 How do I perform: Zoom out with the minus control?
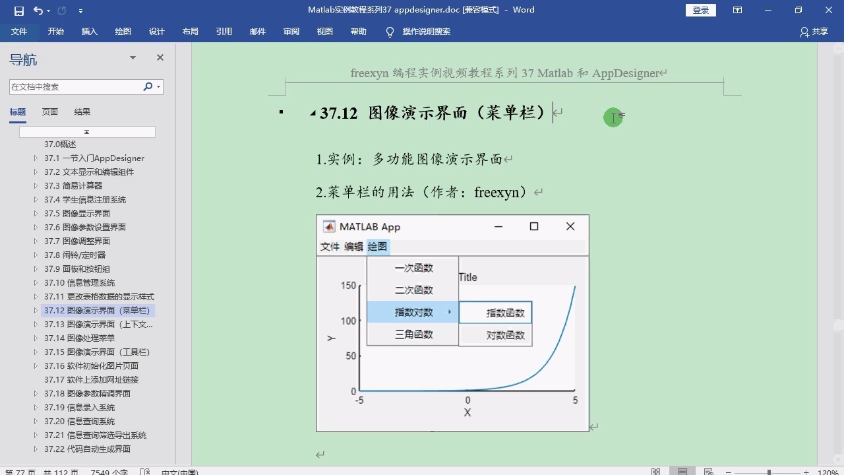(729, 472)
